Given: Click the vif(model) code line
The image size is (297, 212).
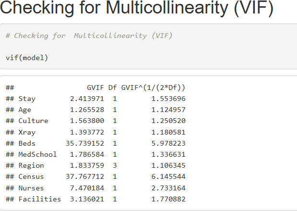Looking at the screenshot, I should (x=27, y=58).
